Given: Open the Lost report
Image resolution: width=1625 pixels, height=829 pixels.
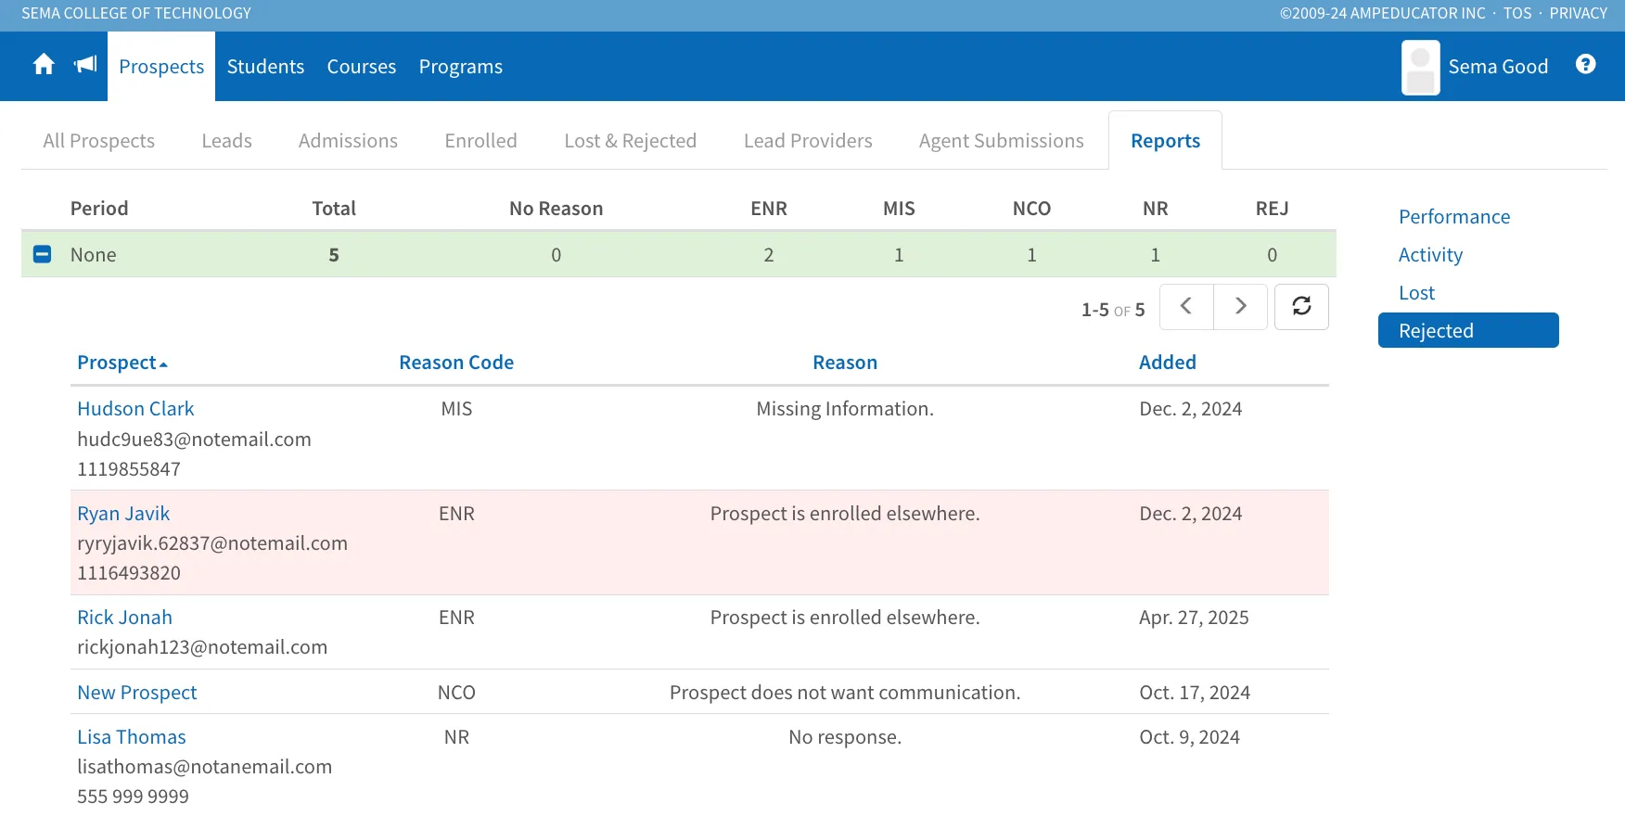Looking at the screenshot, I should pos(1416,293).
